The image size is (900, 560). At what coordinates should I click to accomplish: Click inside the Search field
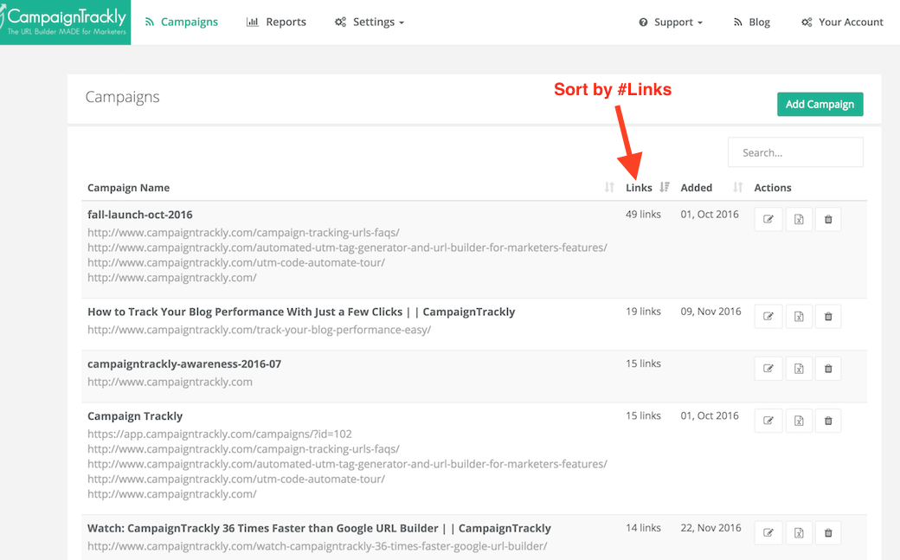794,151
